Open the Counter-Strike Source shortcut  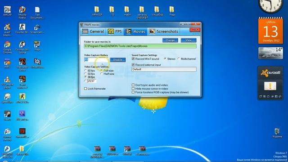[22, 47]
